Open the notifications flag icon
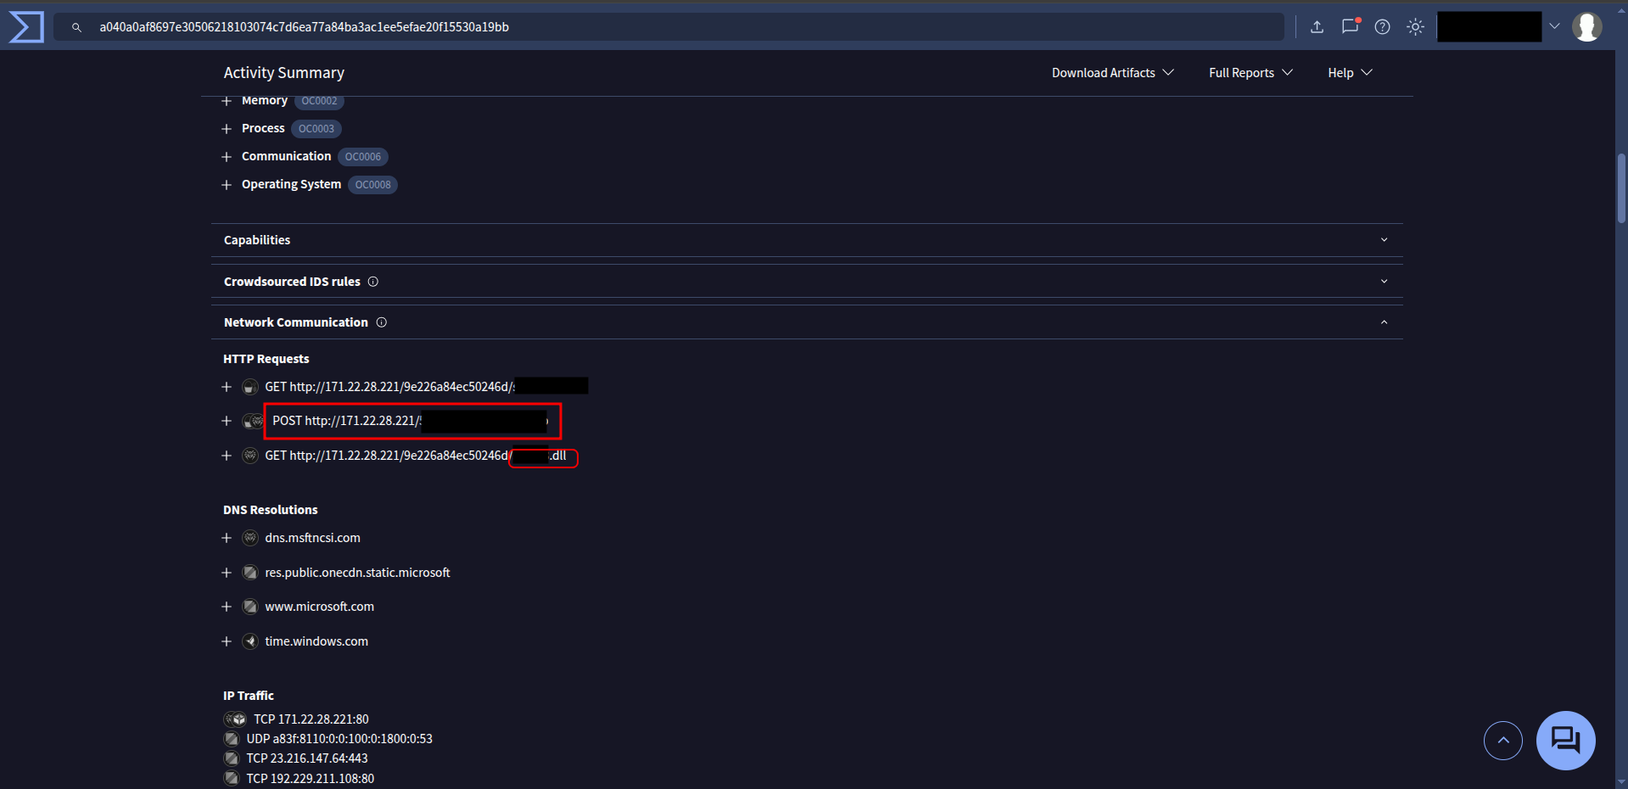This screenshot has width=1628, height=789. [x=1350, y=26]
